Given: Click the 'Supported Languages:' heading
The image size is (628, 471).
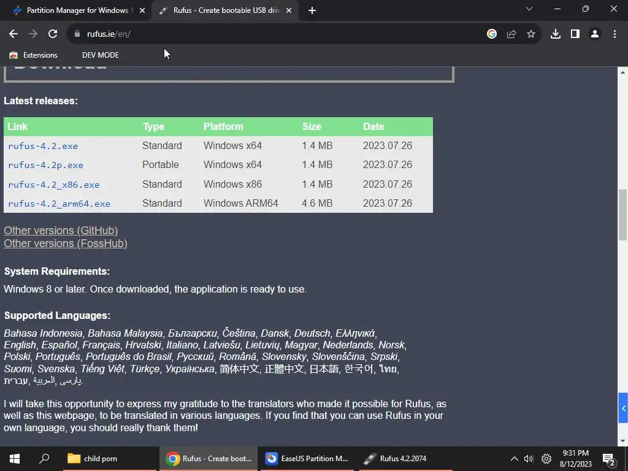Looking at the screenshot, I should coord(57,316).
